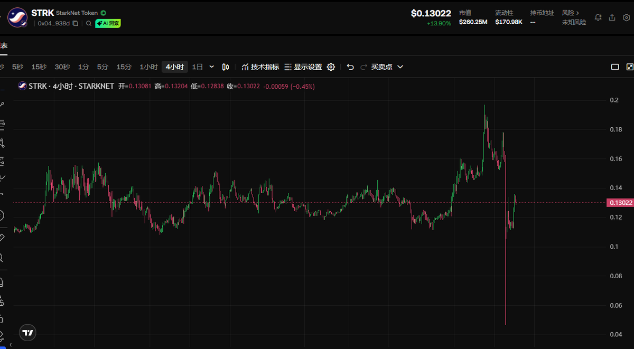Click the 0.13022 current price label on axis
Screen dimensions: 634x349
tap(620, 203)
